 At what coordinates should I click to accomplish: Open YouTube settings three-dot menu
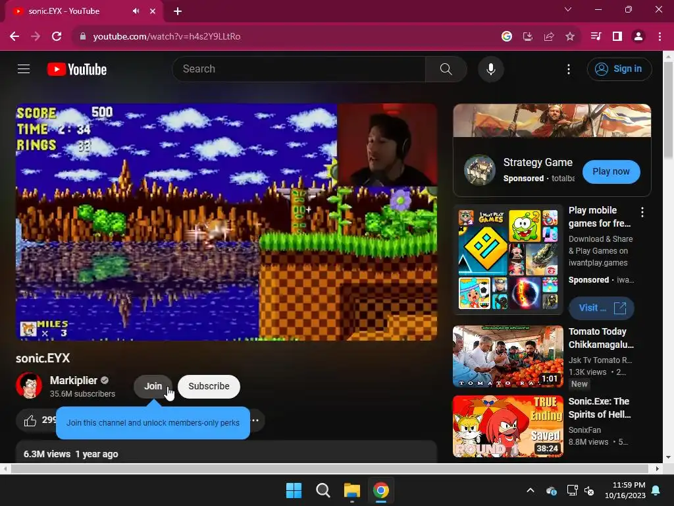(568, 69)
